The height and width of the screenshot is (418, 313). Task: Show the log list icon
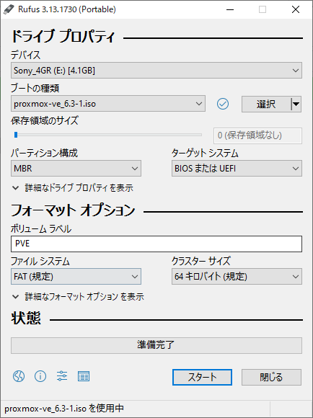(x=84, y=376)
